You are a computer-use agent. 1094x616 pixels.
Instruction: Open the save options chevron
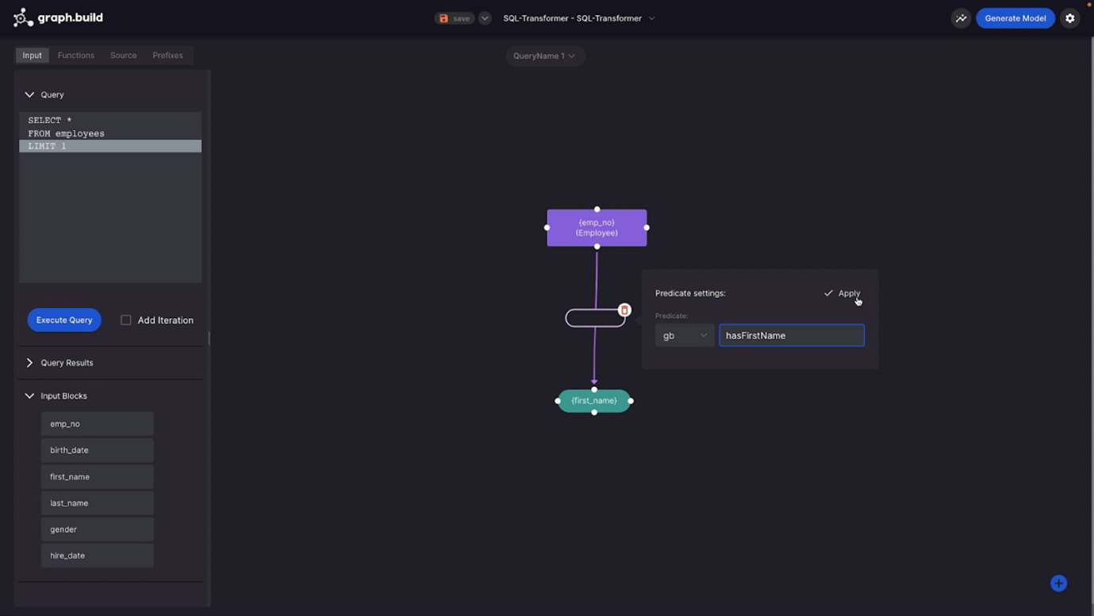click(x=484, y=17)
